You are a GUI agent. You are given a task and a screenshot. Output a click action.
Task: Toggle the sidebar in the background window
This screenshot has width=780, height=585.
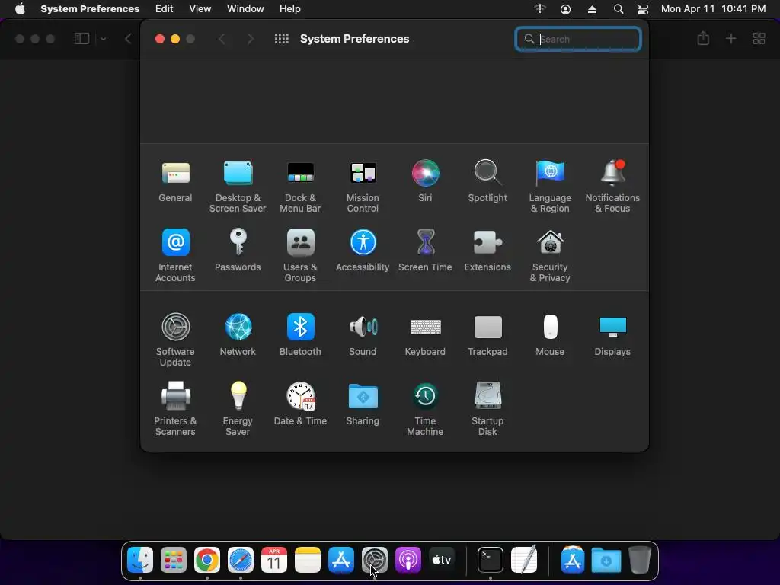click(82, 38)
